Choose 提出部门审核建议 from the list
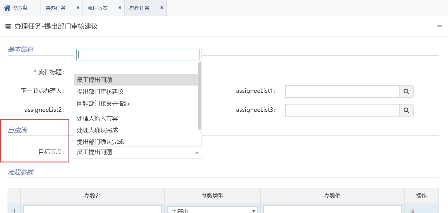The height and width of the screenshot is (213, 448). point(136,91)
